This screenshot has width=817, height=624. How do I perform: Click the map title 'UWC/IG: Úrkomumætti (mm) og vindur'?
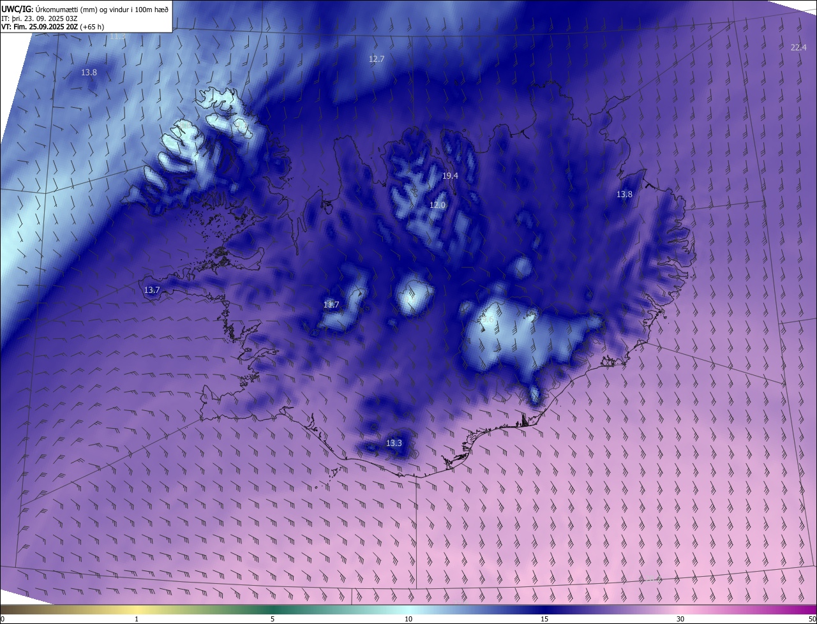tap(85, 9)
